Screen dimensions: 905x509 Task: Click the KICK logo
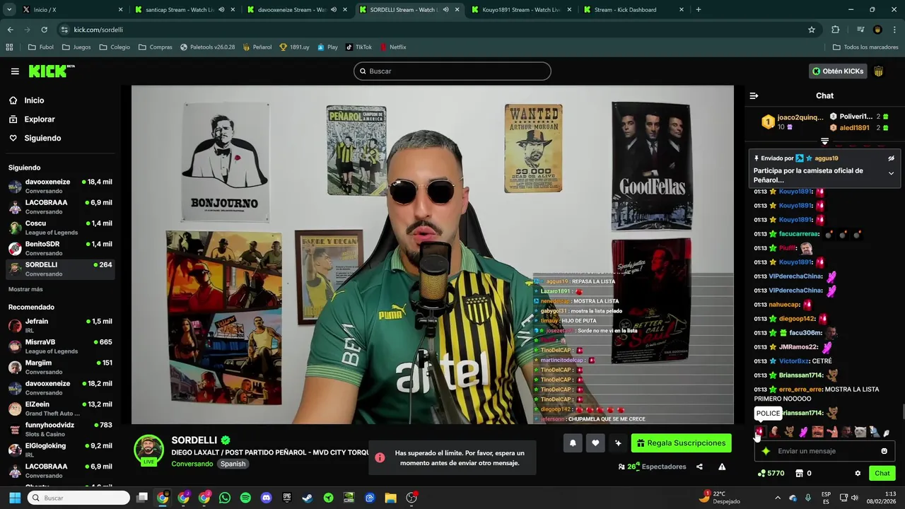pyautogui.click(x=51, y=71)
